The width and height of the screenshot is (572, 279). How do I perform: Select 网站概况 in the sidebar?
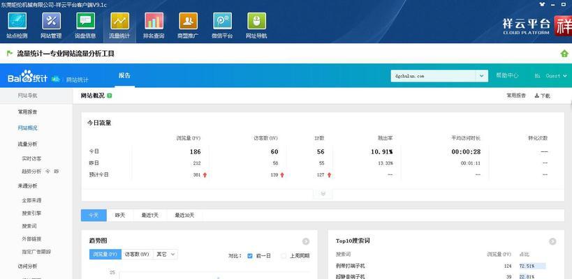(28, 128)
